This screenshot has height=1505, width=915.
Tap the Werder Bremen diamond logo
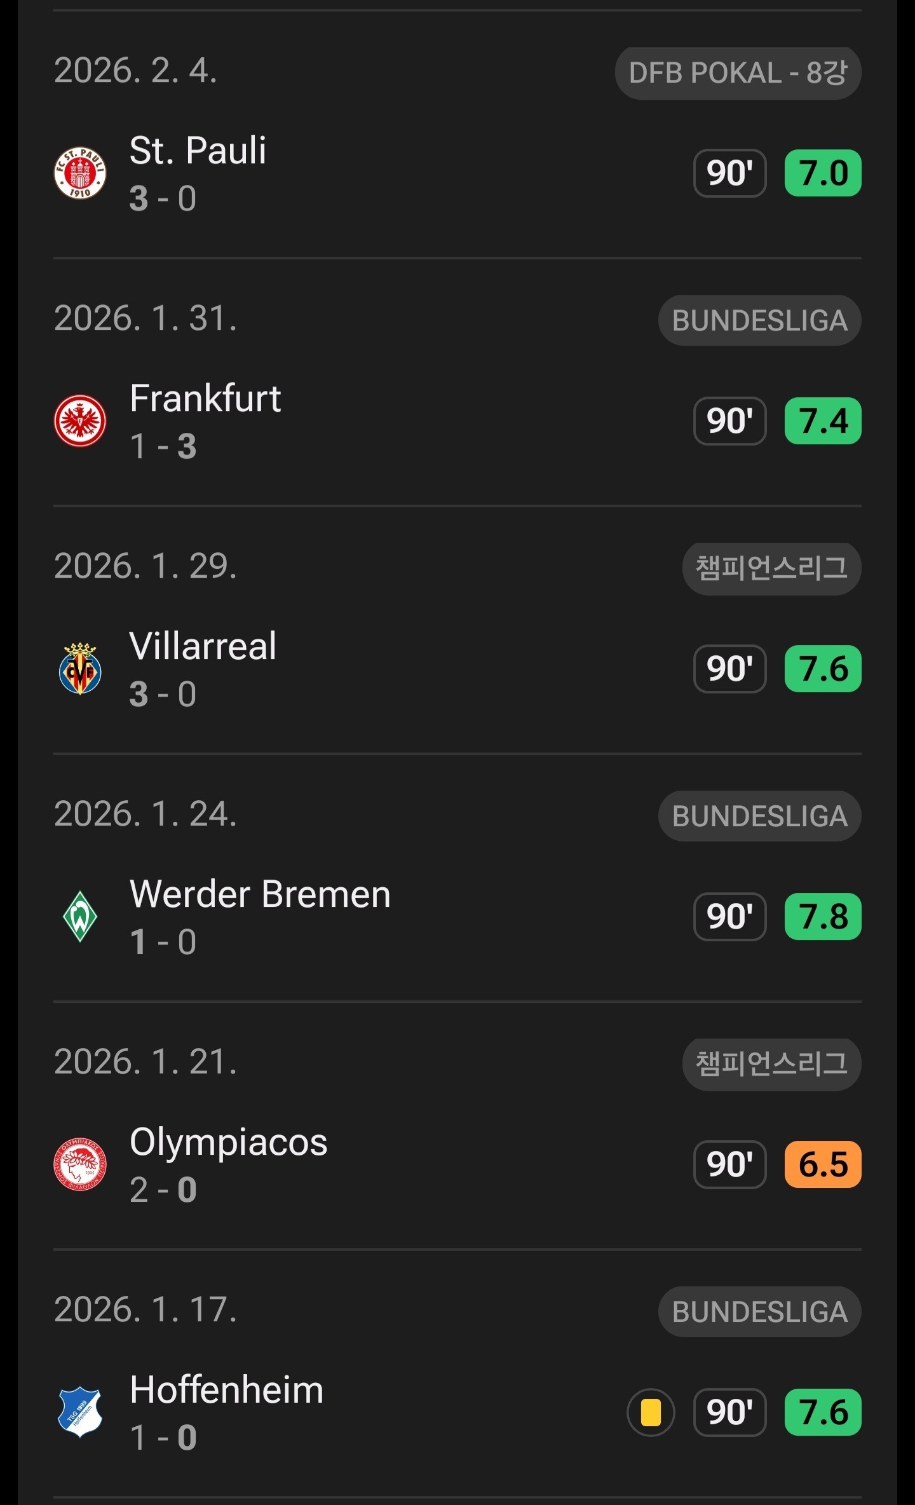click(x=80, y=916)
